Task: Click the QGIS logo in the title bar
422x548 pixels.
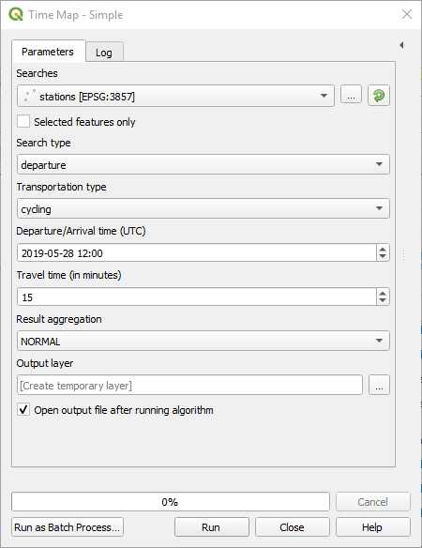Action: pos(16,15)
